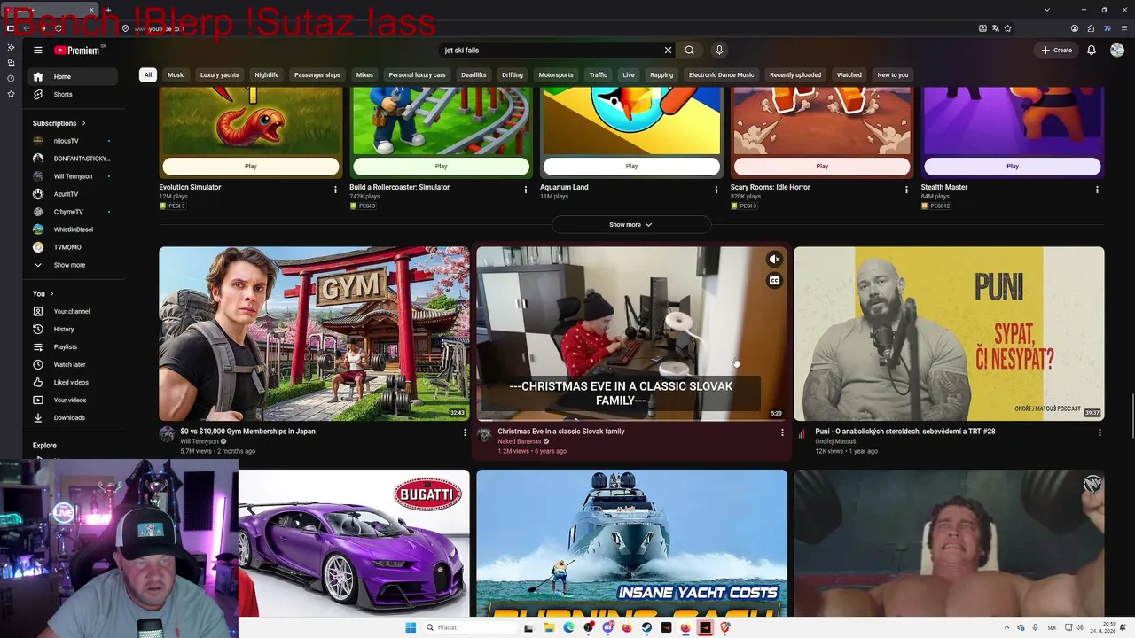Viewport: 1135px width, 638px height.
Task: Open options for Puni podcast video
Action: [1100, 432]
